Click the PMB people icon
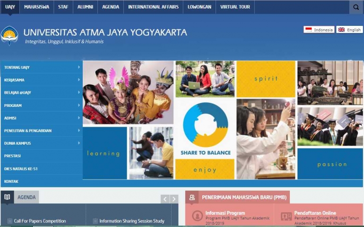 192,197
